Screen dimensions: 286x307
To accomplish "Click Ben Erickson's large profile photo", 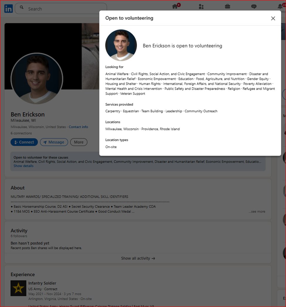I will [37, 79].
